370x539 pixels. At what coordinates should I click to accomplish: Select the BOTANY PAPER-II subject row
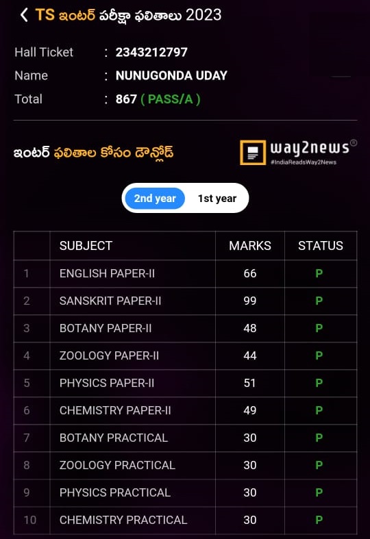coord(186,328)
